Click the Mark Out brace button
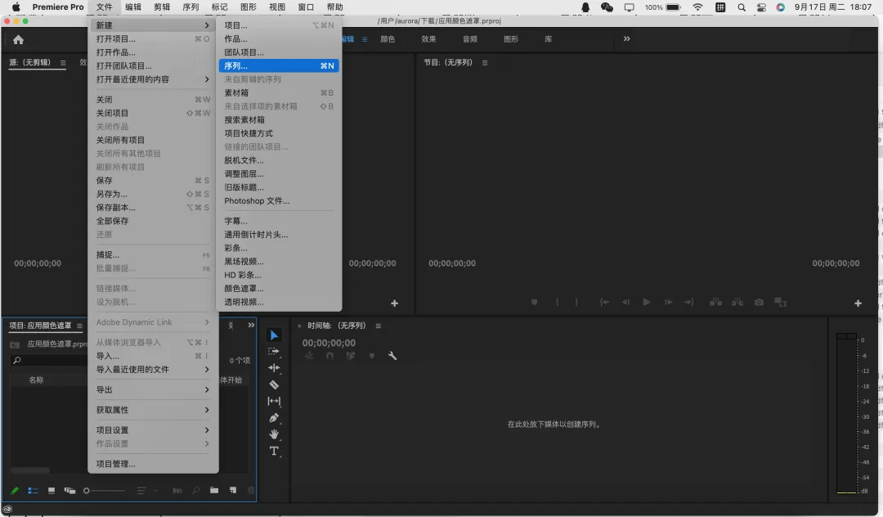Screen dimensions: 883x517 [x=576, y=303]
